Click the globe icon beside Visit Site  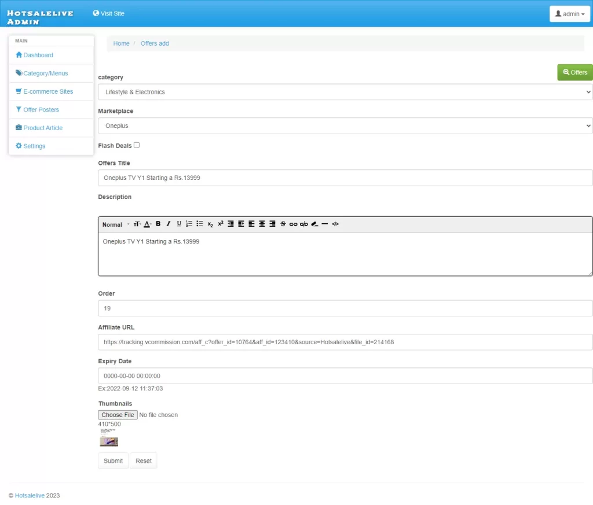[x=96, y=13]
